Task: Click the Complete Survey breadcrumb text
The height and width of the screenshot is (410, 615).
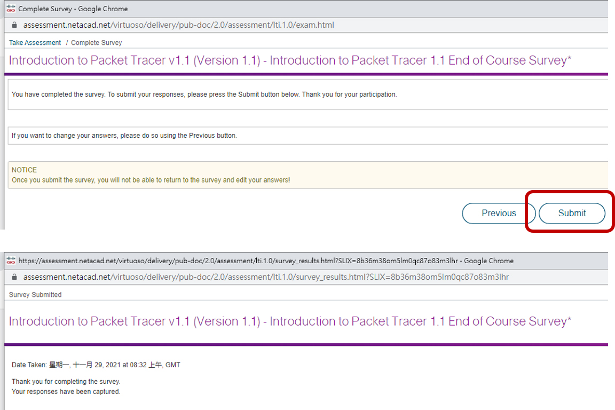Action: pyautogui.click(x=97, y=42)
